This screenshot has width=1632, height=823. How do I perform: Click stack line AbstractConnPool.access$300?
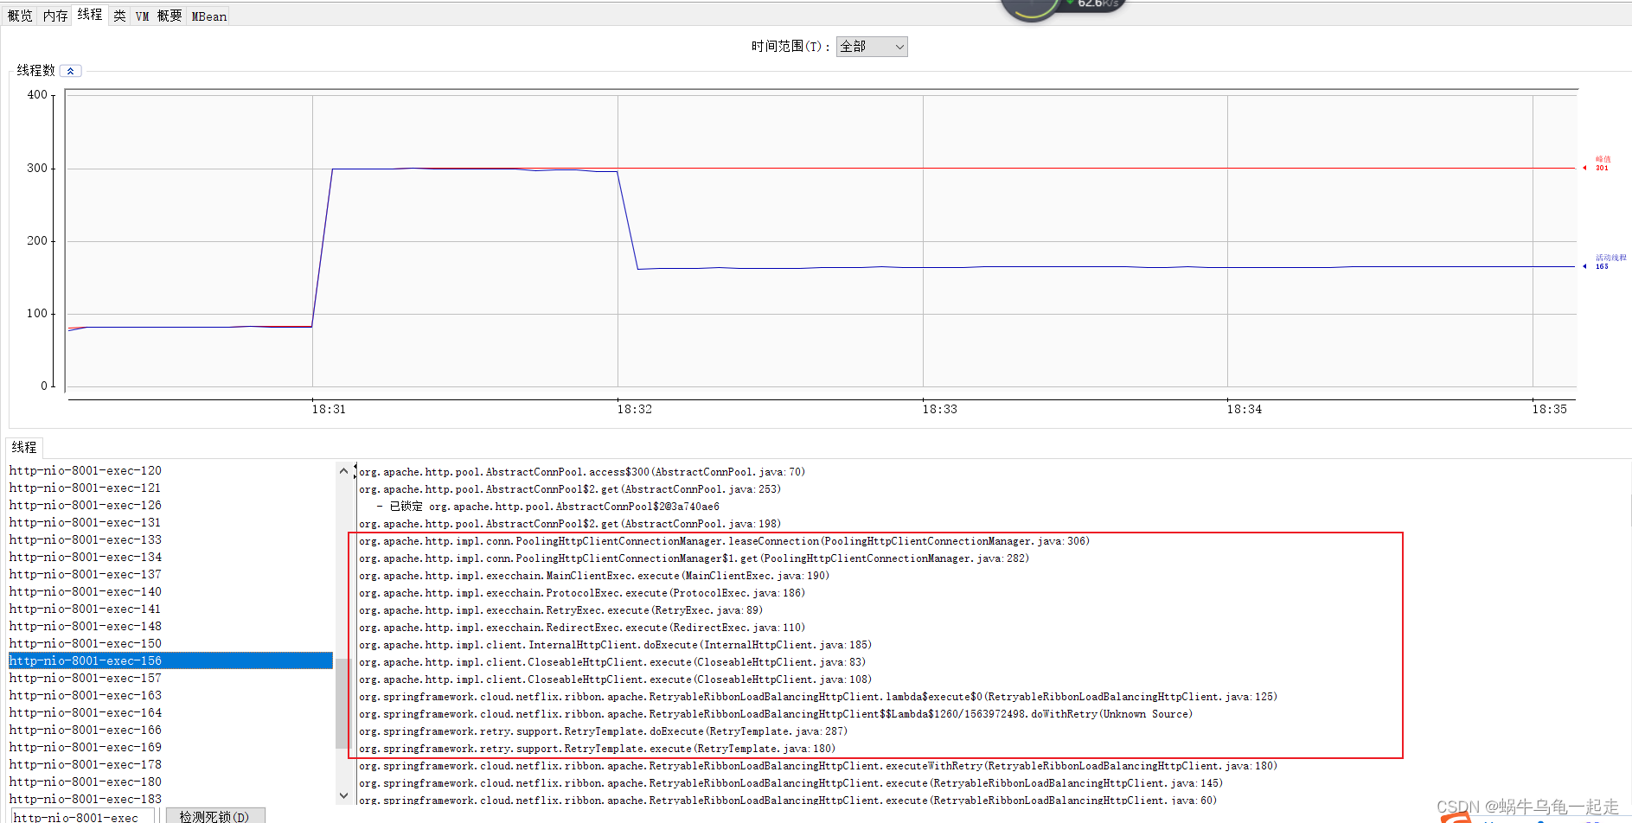click(582, 472)
